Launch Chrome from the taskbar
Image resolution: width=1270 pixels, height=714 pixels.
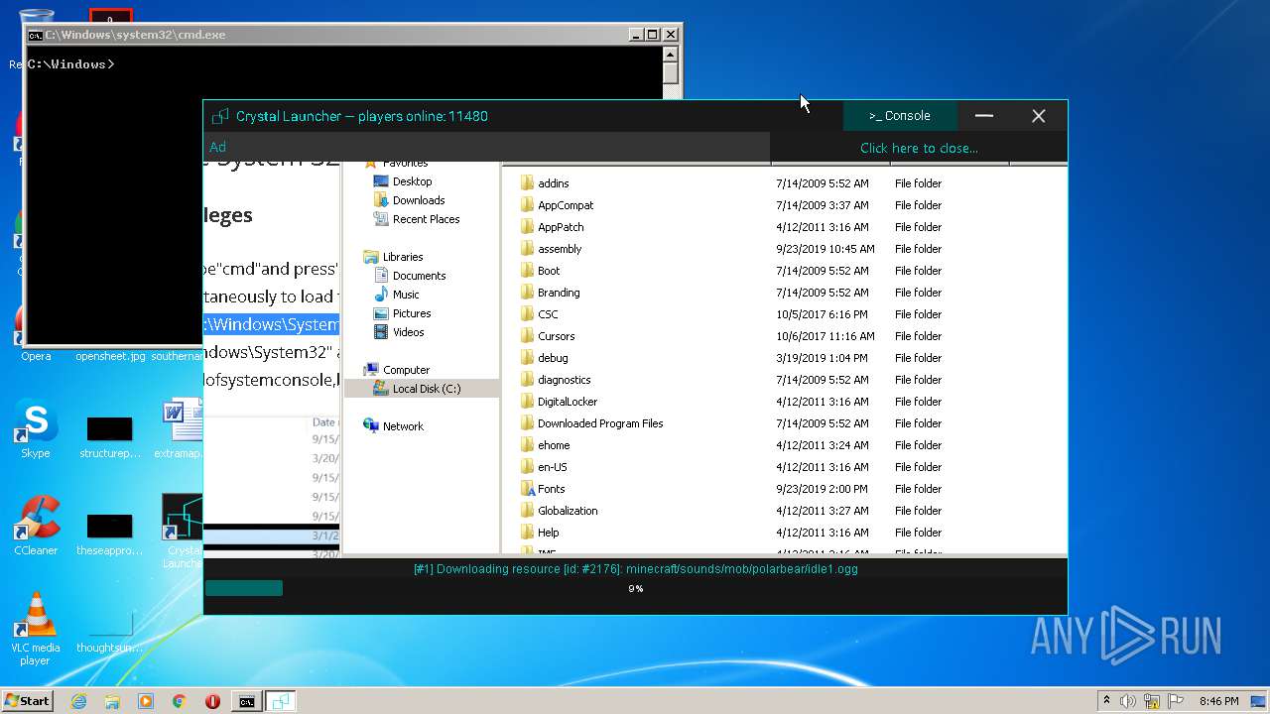point(179,701)
